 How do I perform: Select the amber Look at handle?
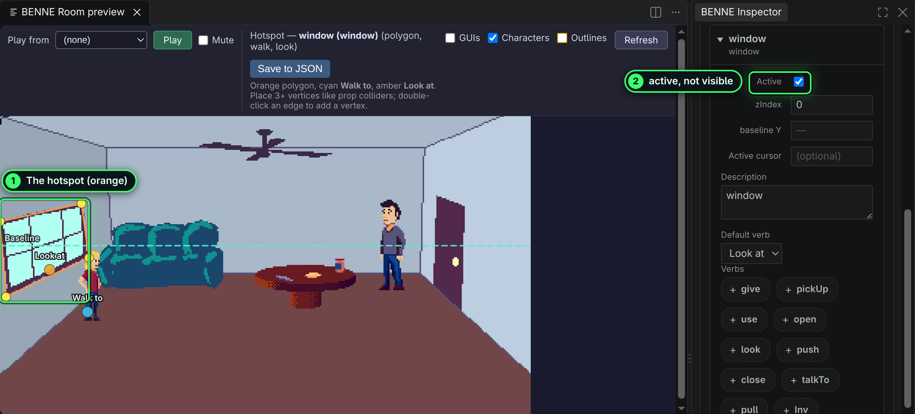coord(49,269)
